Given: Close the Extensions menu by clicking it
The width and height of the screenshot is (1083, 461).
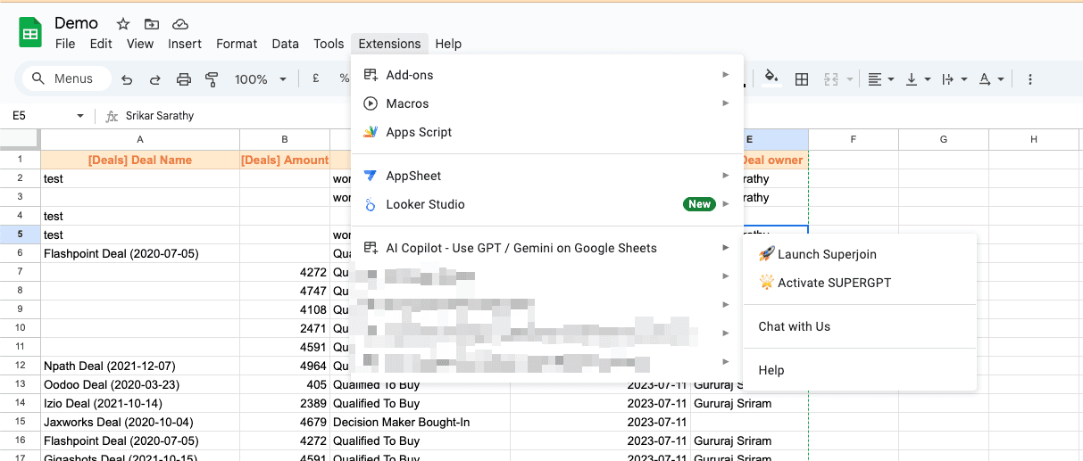Looking at the screenshot, I should 389,44.
